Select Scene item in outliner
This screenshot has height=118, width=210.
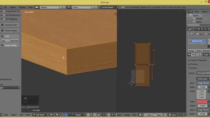coord(196,15)
